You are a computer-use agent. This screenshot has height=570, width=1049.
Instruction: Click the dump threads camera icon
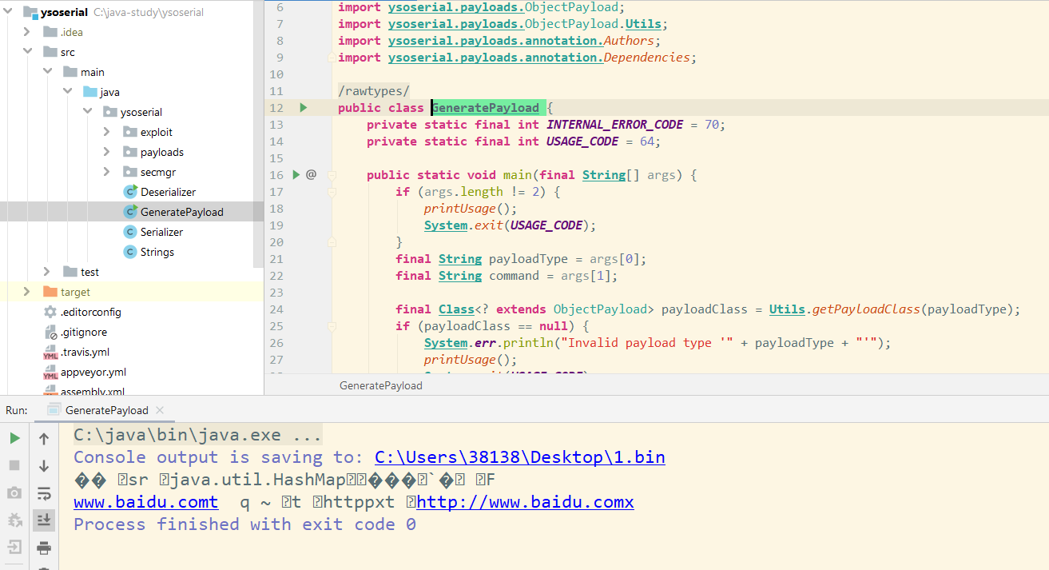click(14, 492)
